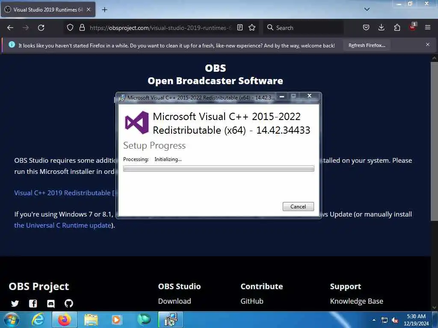Show hidden system tray icons arrow
The height and width of the screenshot is (328, 438).
[374, 320]
